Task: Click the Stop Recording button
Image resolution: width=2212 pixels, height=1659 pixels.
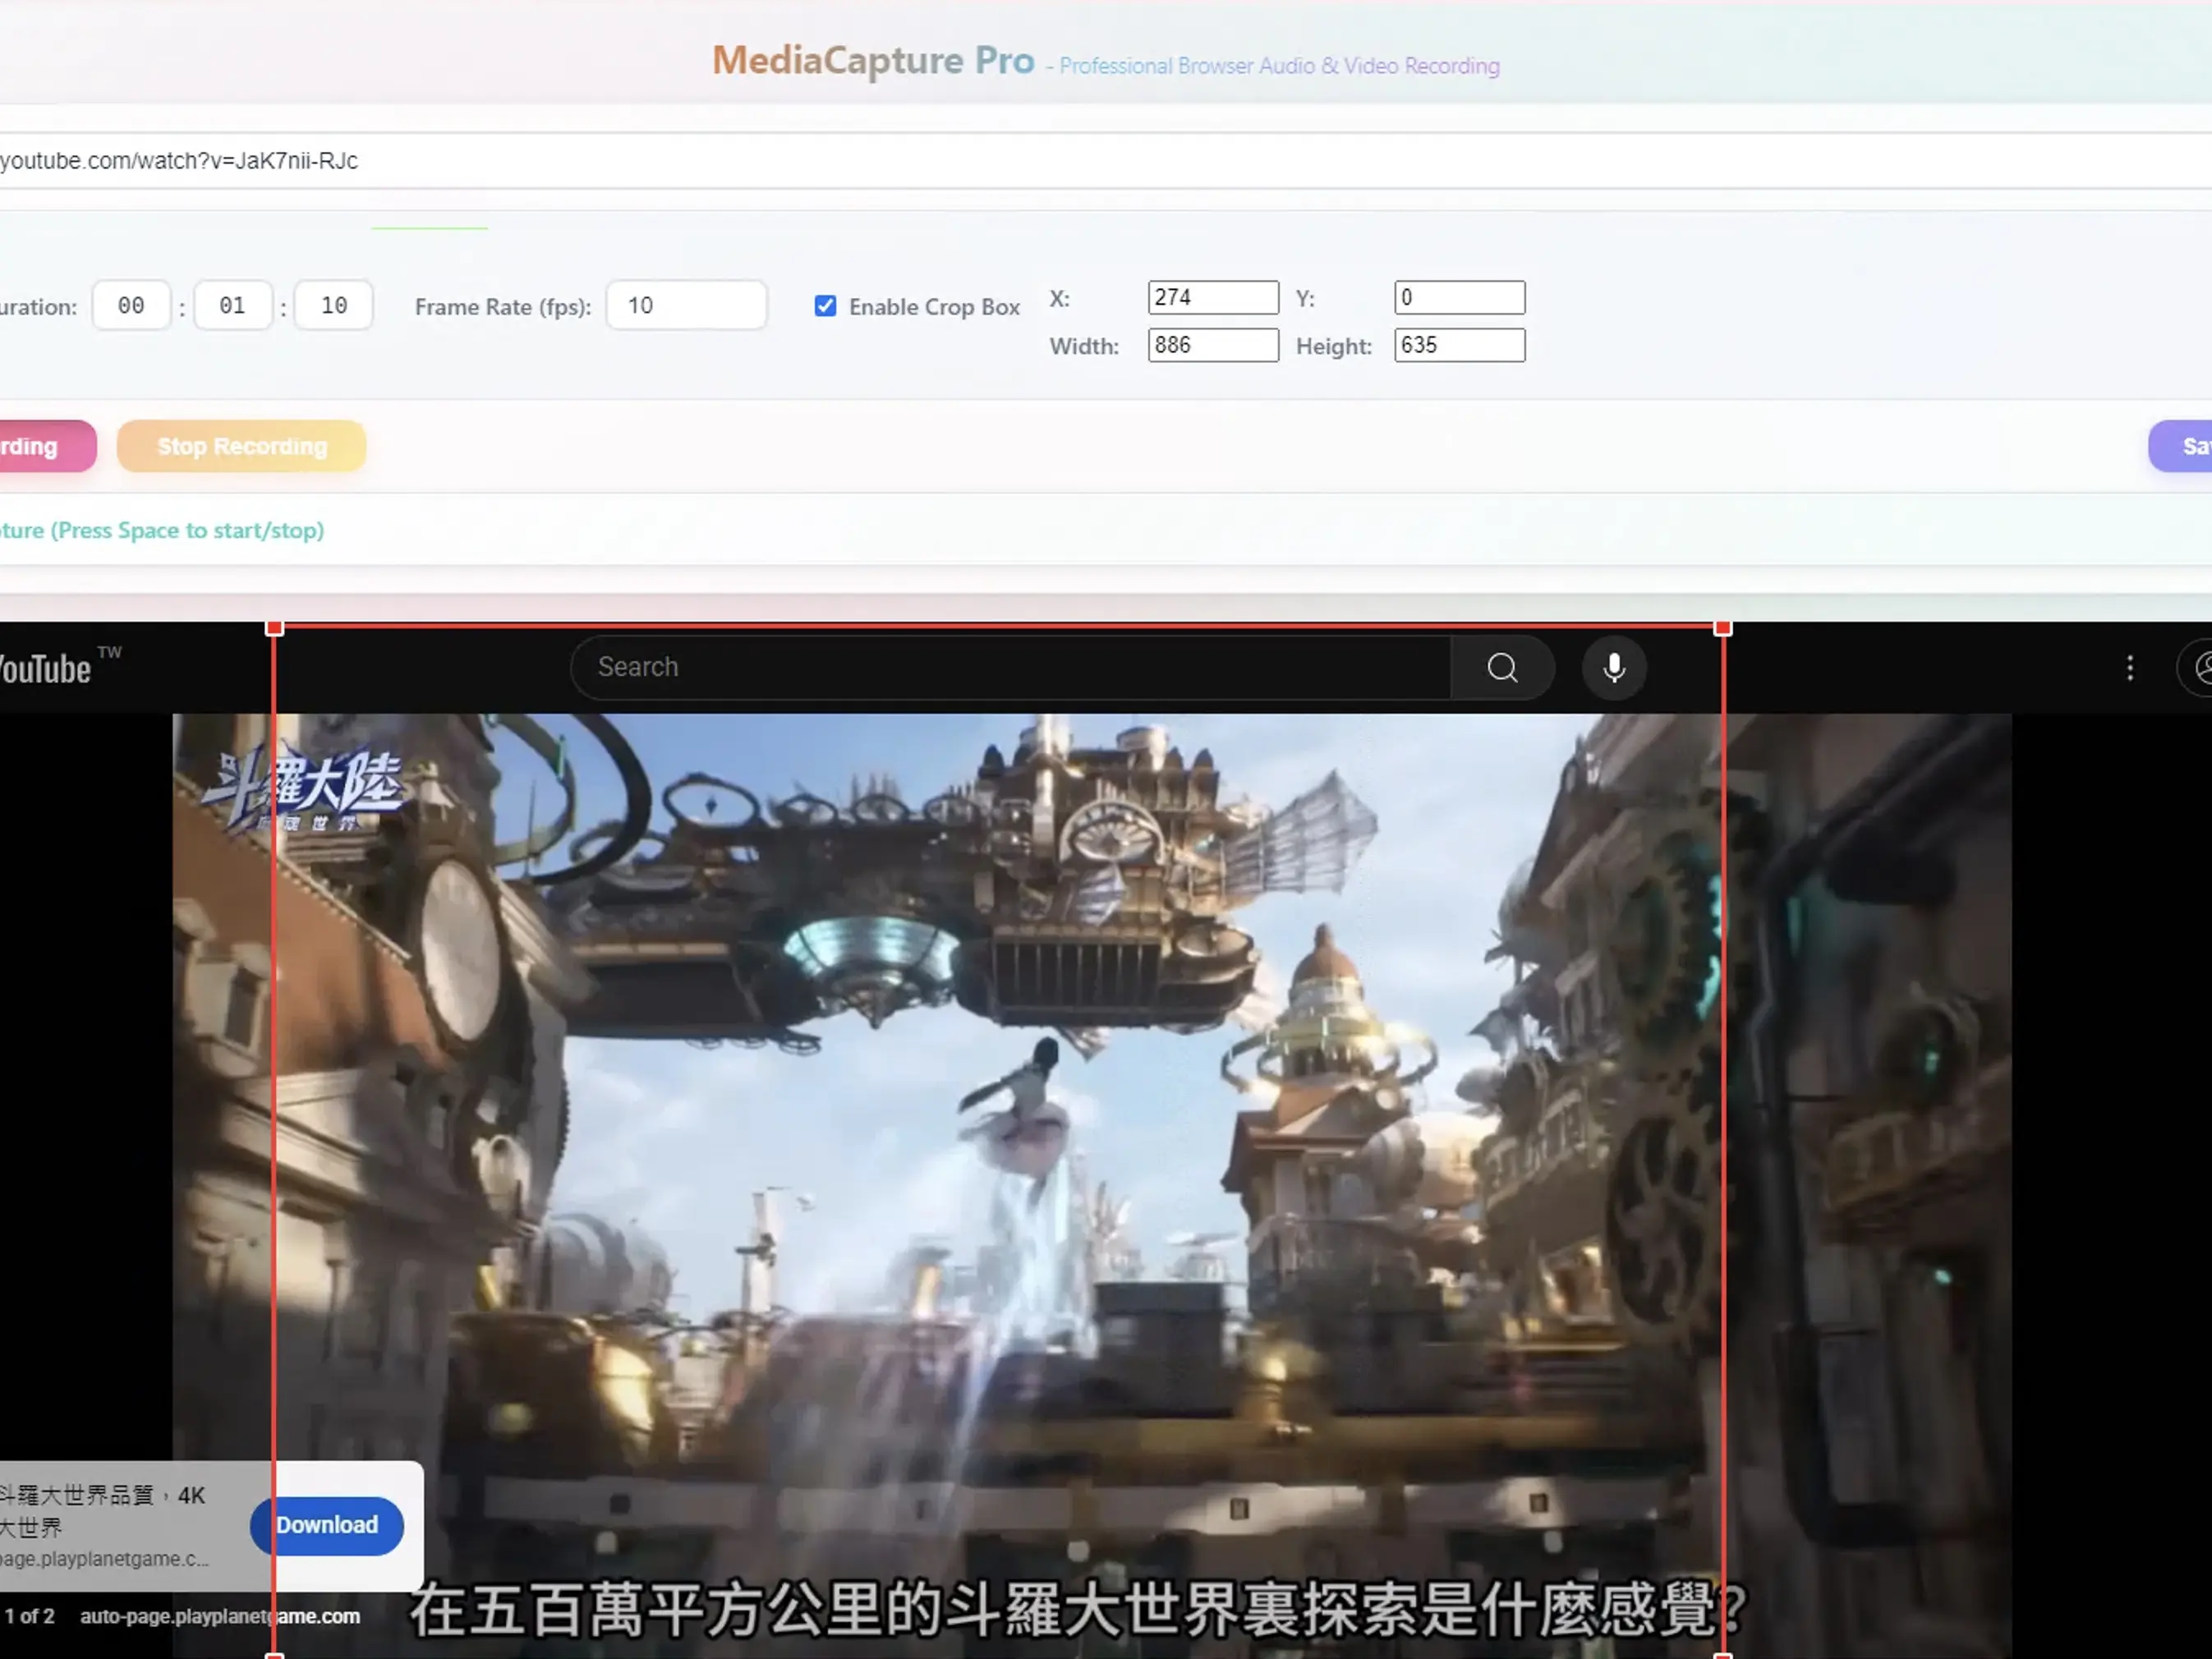Action: click(x=241, y=446)
